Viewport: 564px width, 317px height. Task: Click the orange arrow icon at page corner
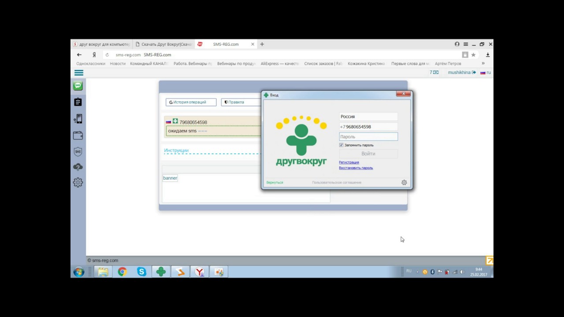click(489, 261)
